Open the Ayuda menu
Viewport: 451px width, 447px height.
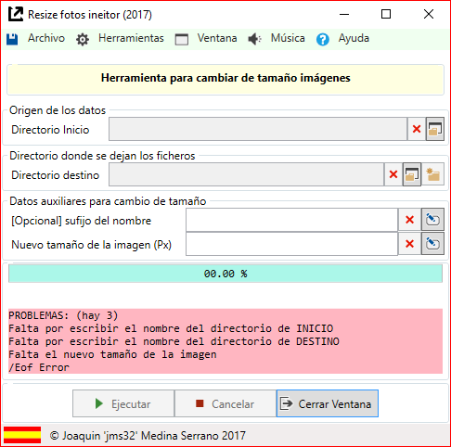pyautogui.click(x=354, y=38)
